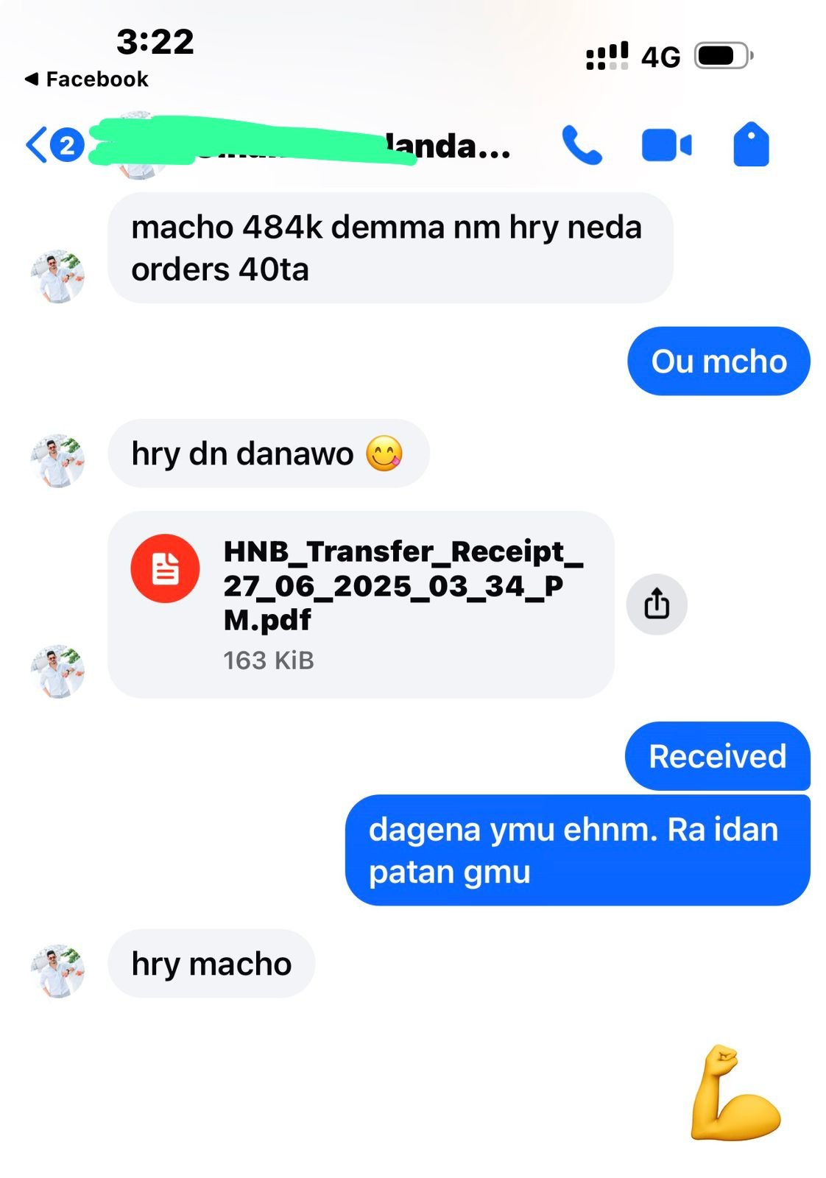Select the 'hry dn danawo' message
The height and width of the screenshot is (1178, 826).
tap(269, 454)
